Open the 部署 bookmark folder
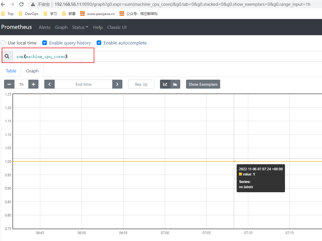The image size is (322, 241). pyautogui.click(x=69, y=14)
